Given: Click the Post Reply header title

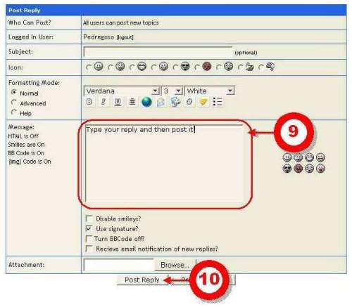Looking at the screenshot, I should 25,11.
